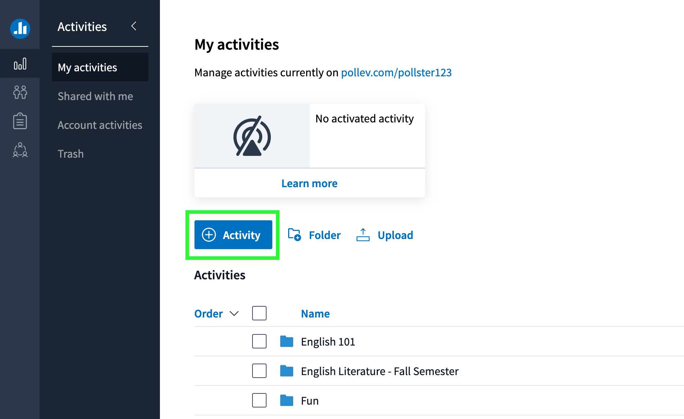The height and width of the screenshot is (419, 684).
Task: Open the pollev.com/pollster123 link
Action: (x=396, y=72)
